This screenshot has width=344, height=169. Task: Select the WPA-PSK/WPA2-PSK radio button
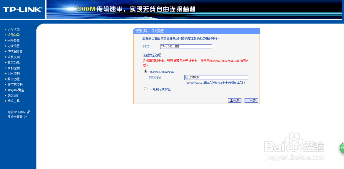pyautogui.click(x=146, y=71)
